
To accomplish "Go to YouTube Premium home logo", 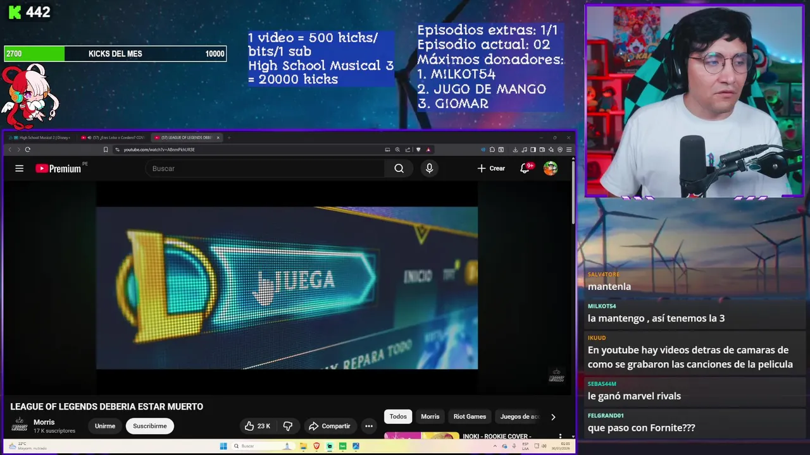I will point(58,168).
